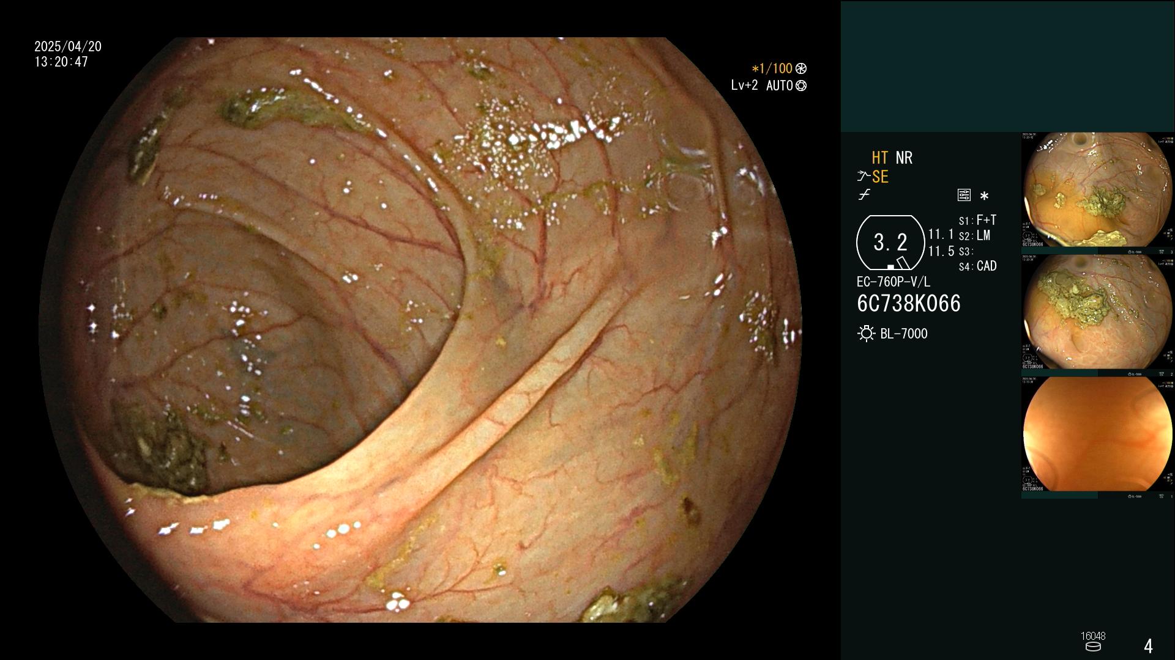Click the S4: CAD switch assignment

(977, 266)
